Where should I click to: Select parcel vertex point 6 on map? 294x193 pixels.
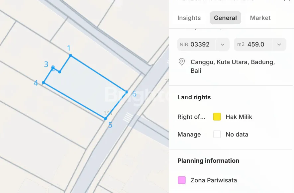[127, 92]
